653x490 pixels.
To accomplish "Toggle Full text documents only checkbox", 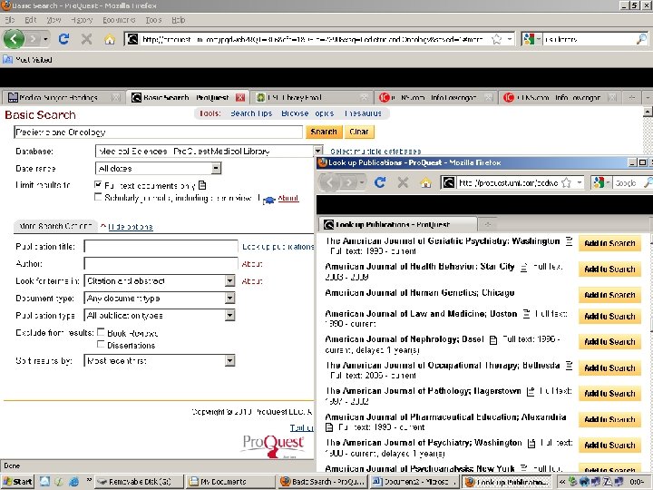I will tap(98, 184).
